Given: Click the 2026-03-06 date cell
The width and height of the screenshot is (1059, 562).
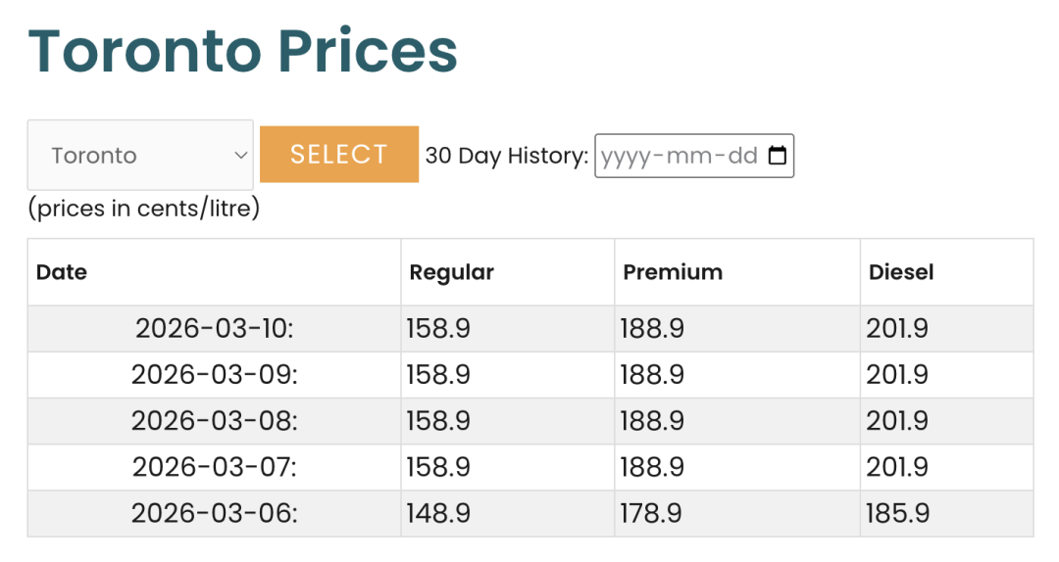Looking at the screenshot, I should (215, 513).
